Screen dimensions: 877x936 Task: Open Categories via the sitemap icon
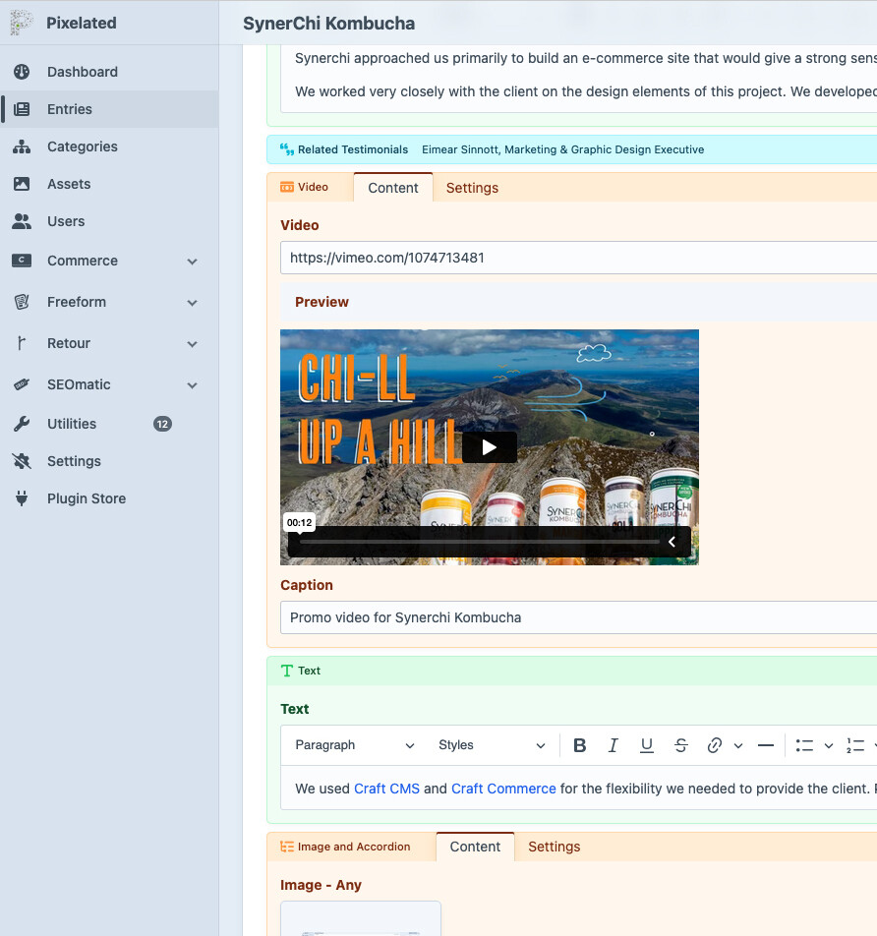(x=22, y=146)
